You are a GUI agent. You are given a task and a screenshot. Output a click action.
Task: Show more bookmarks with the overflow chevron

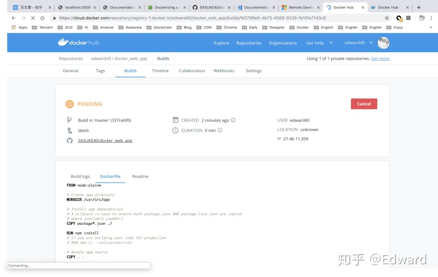click(x=431, y=27)
